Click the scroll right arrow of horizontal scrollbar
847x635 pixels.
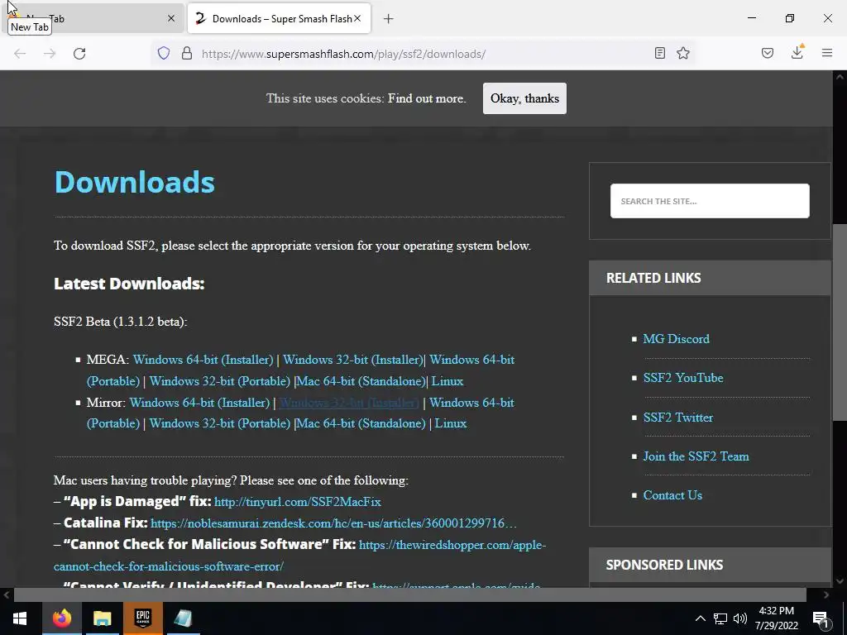tap(826, 594)
